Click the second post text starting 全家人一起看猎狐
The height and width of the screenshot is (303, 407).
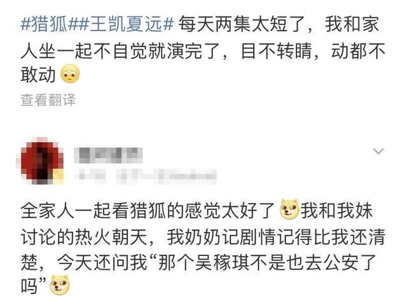(203, 247)
